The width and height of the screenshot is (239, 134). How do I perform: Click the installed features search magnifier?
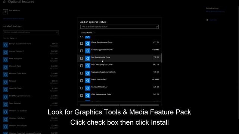tap(57, 32)
